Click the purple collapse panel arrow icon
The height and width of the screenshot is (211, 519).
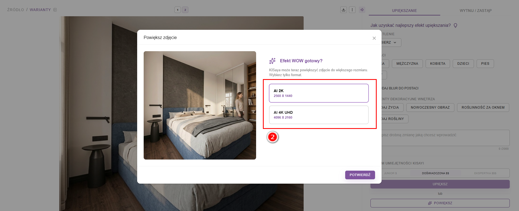[x=362, y=10]
